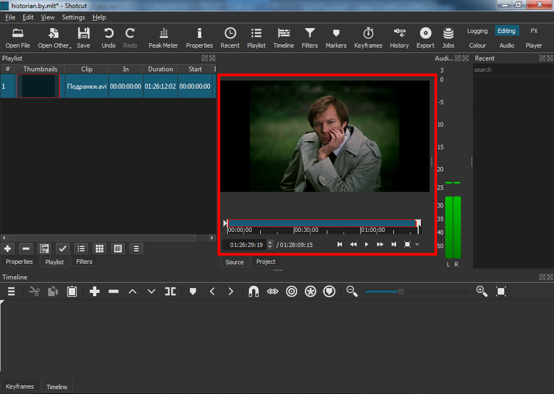Toggle ripple edit mode in timeline
This screenshot has width=554, height=394.
292,291
